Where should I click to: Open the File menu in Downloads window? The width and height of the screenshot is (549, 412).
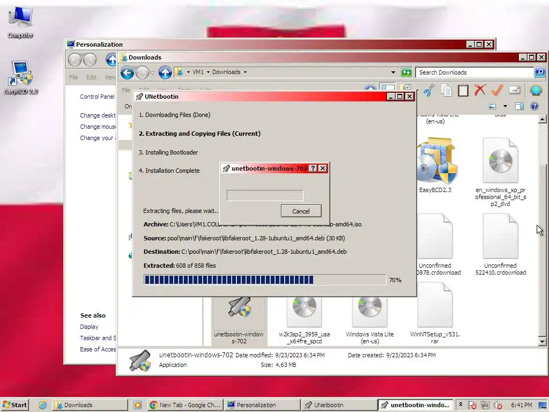pos(126,90)
